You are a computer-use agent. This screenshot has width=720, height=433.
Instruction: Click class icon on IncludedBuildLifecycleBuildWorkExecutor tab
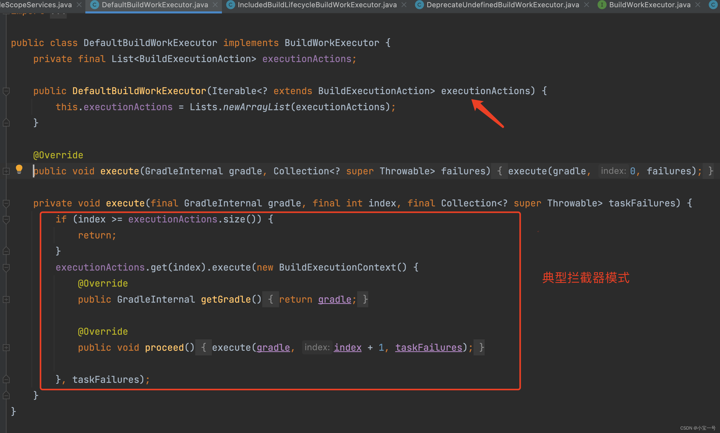[x=230, y=5]
